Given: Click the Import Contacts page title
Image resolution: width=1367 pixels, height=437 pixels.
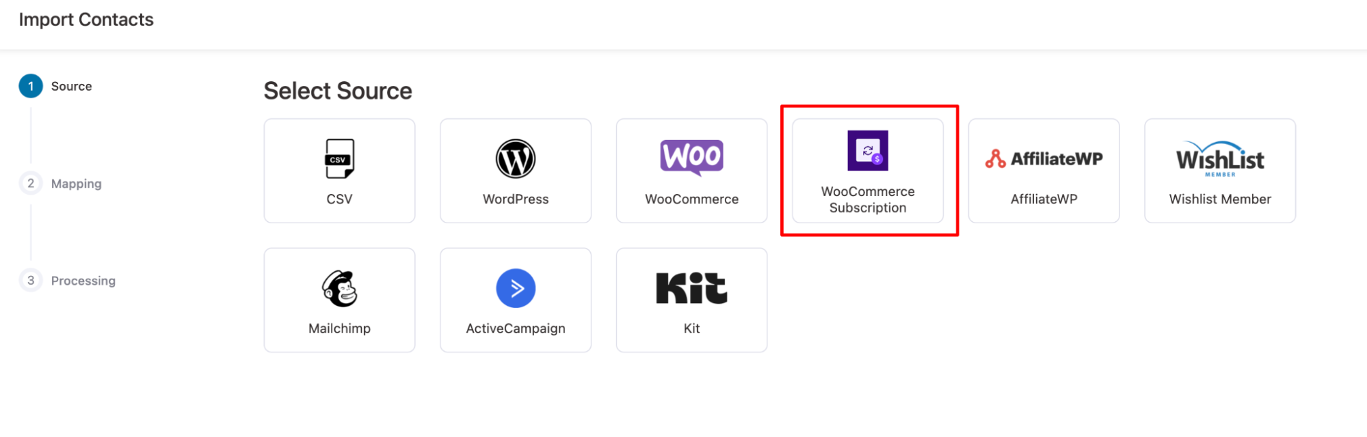Looking at the screenshot, I should pyautogui.click(x=85, y=19).
